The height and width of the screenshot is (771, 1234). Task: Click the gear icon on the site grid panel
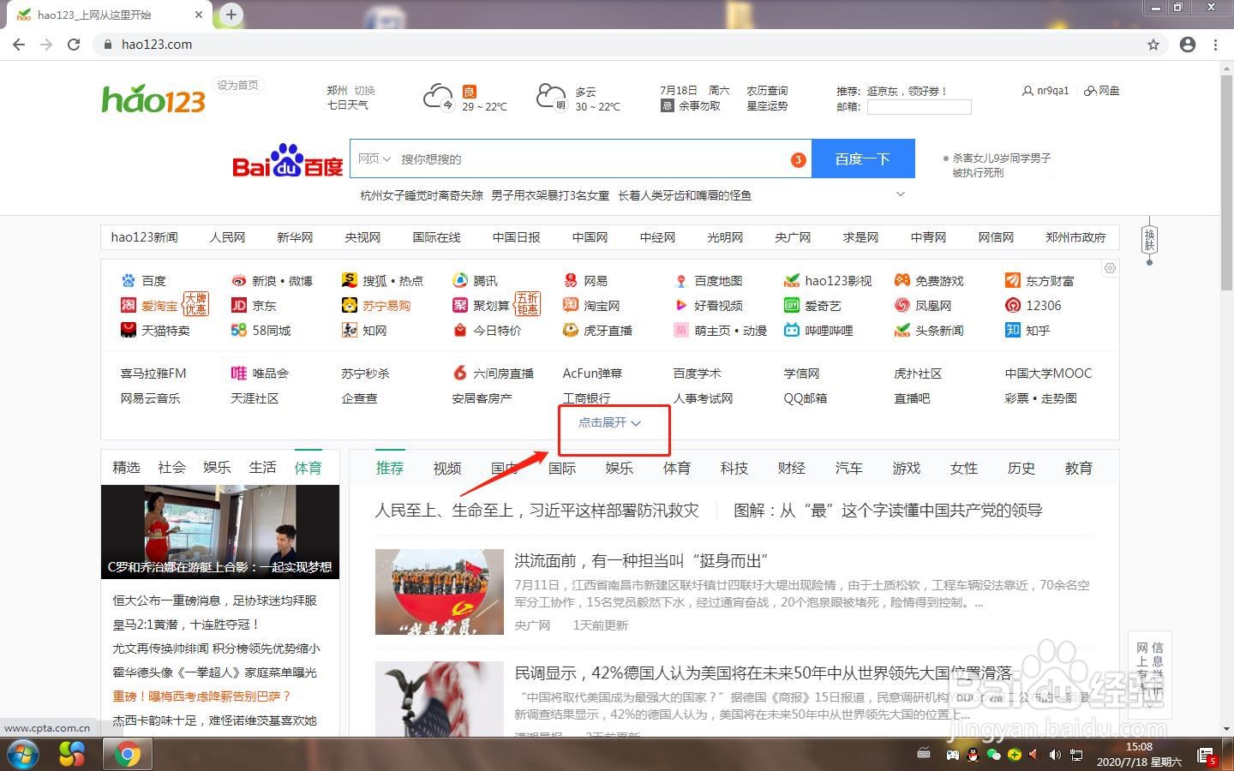1110,267
